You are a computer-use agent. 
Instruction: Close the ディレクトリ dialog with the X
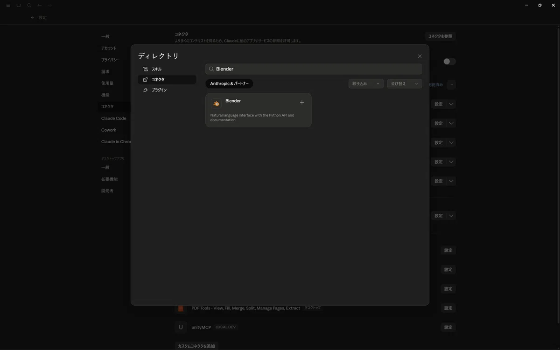(x=420, y=56)
